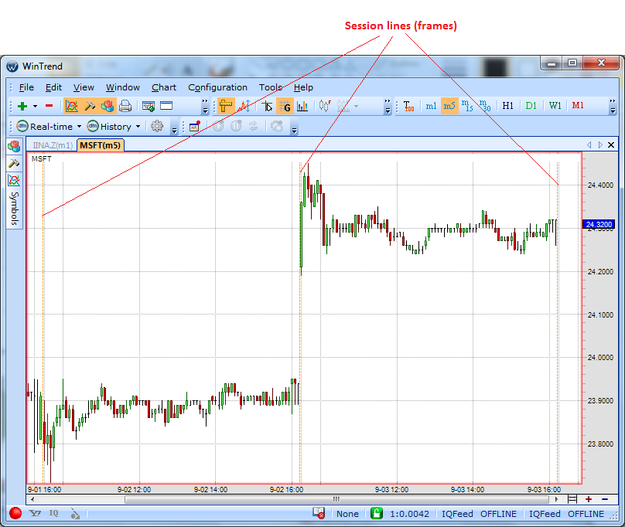Toggle the chart window toolbar icon

(x=71, y=106)
